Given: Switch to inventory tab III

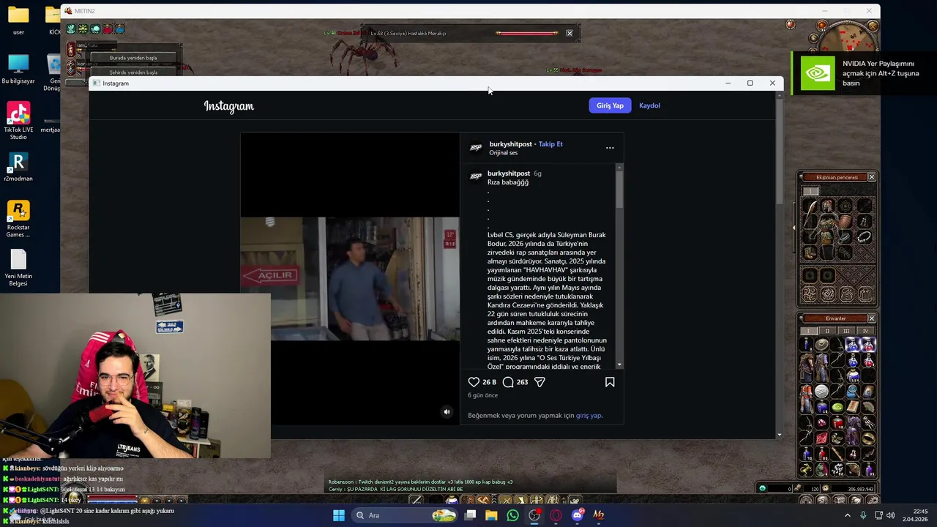Looking at the screenshot, I should click(x=846, y=331).
